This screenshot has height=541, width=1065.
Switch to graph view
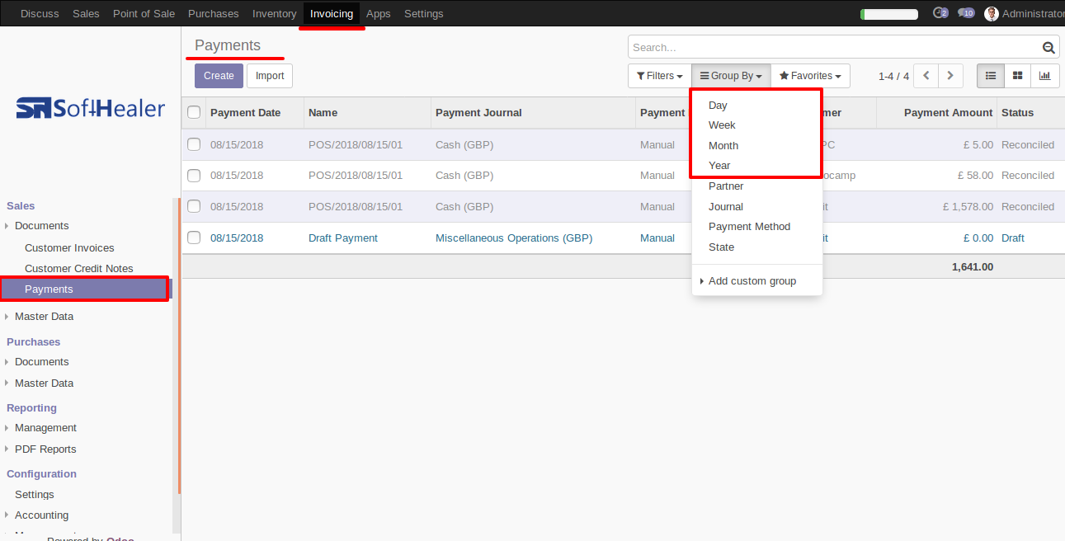[x=1045, y=76]
